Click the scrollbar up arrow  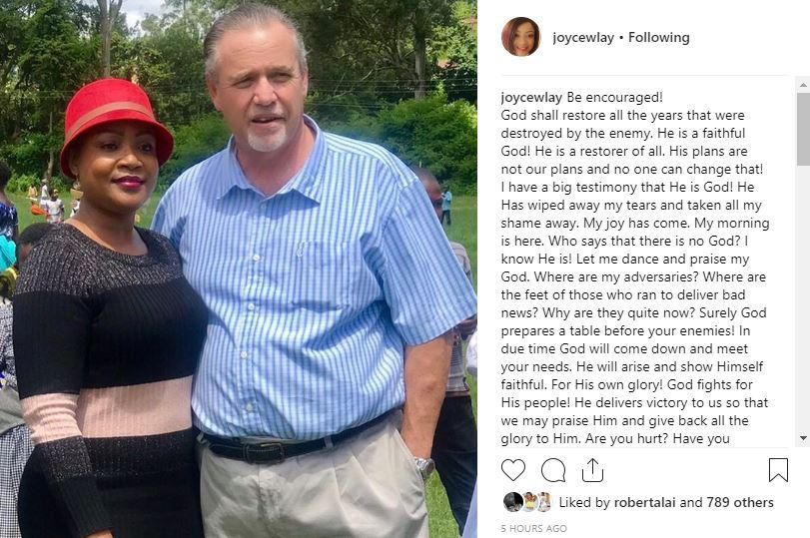803,84
